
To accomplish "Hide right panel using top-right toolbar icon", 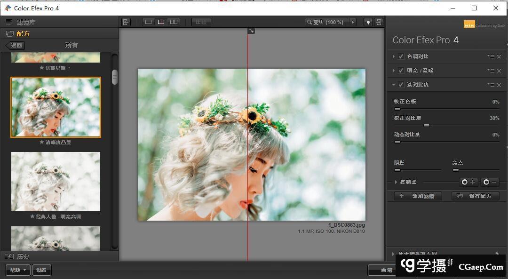I will pyautogui.click(x=378, y=22).
